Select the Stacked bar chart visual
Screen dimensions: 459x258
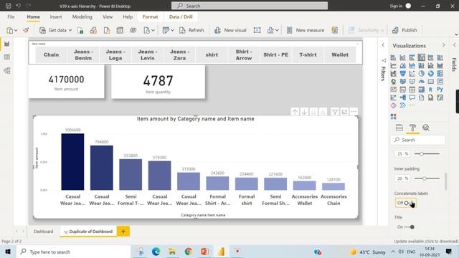[394, 57]
